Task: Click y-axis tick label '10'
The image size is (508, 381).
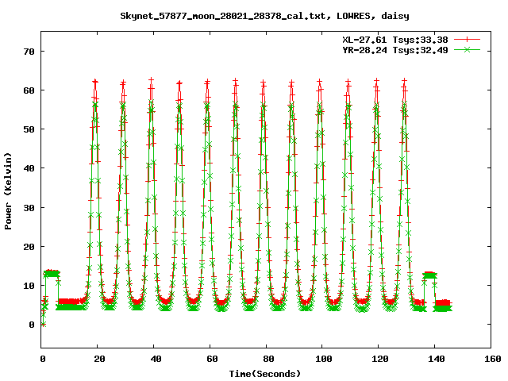Action: point(29,286)
